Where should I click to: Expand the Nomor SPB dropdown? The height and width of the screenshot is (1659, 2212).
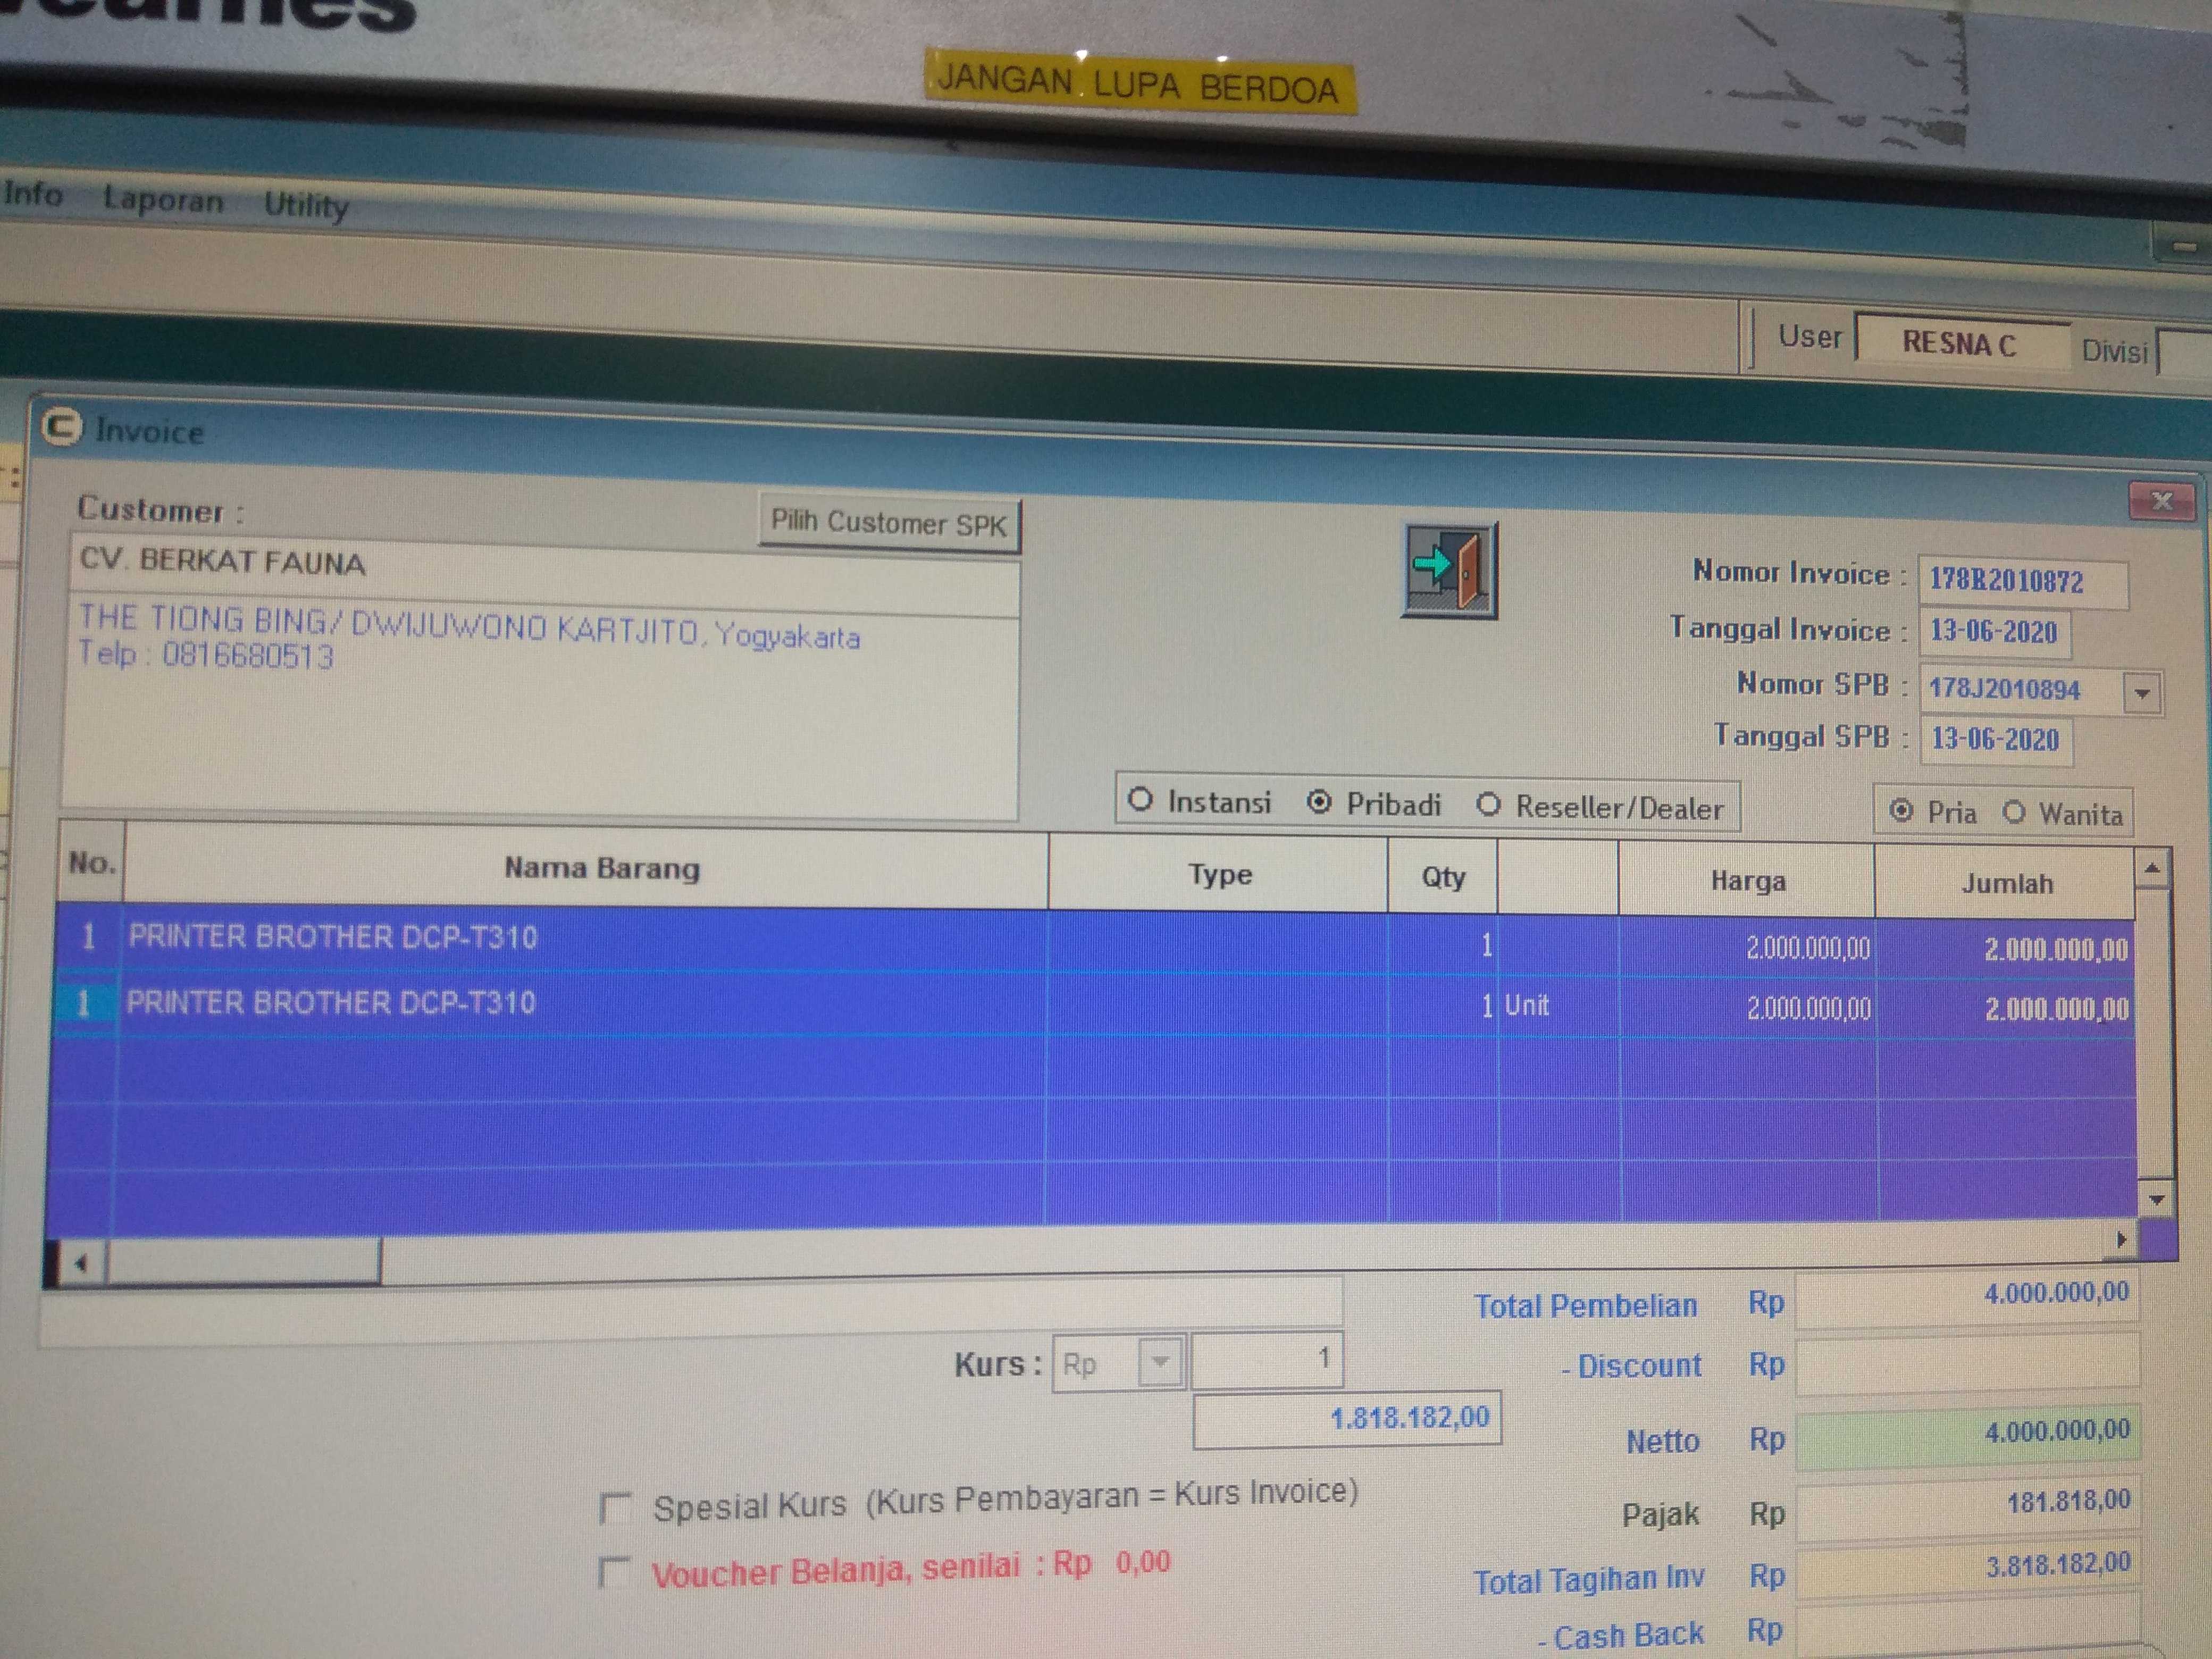tap(2142, 693)
